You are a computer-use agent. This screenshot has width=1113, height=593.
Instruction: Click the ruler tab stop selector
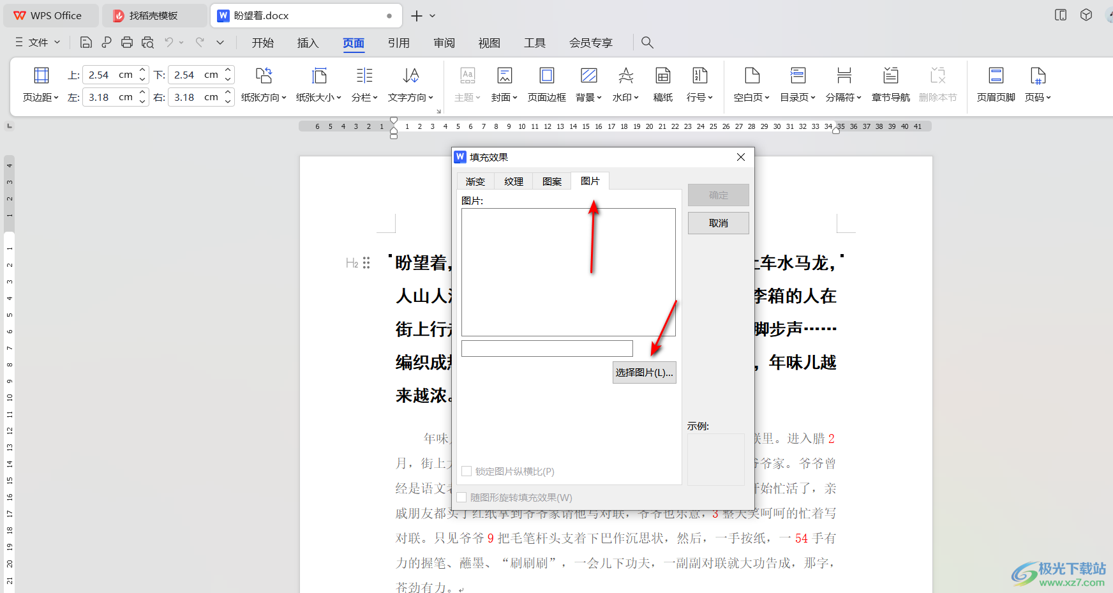9,126
